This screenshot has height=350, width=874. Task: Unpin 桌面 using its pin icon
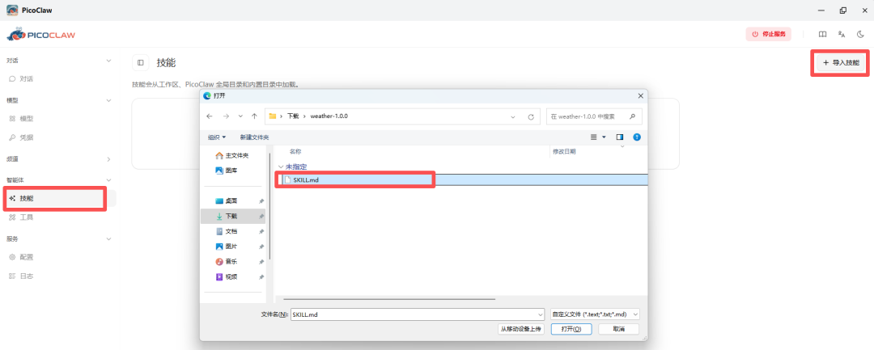pos(261,201)
